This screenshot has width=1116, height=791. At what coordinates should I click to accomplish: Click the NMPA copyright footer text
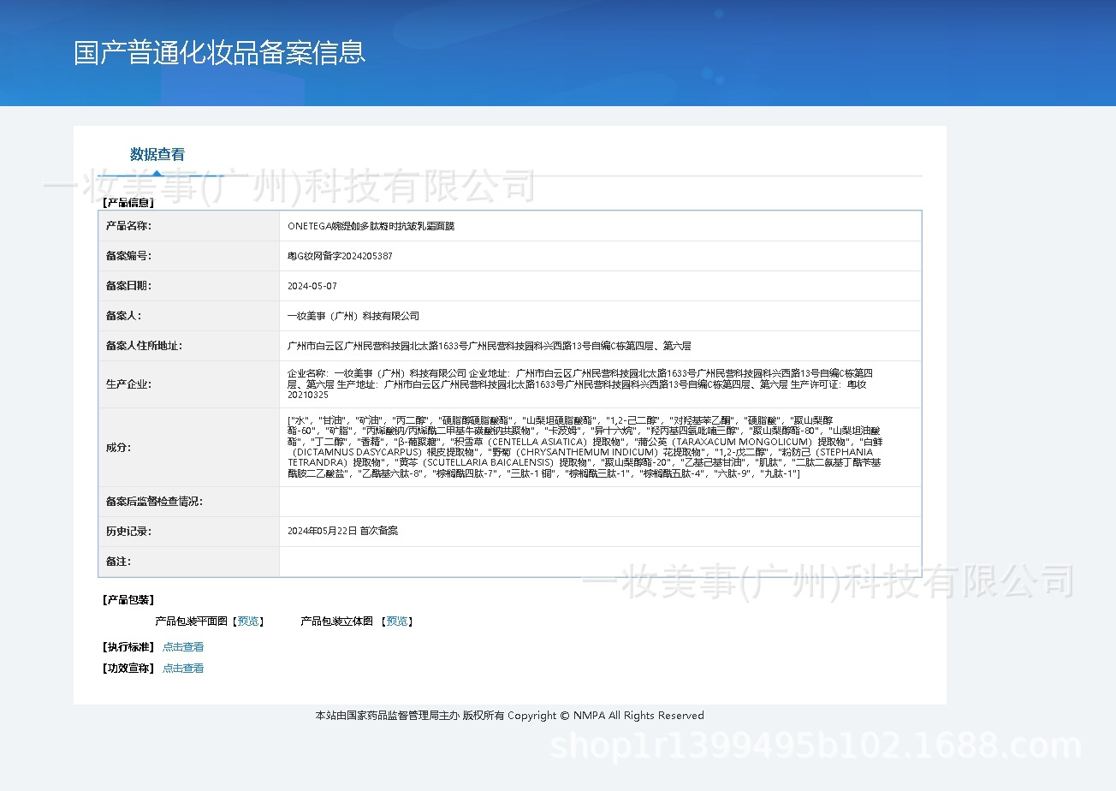pos(509,716)
